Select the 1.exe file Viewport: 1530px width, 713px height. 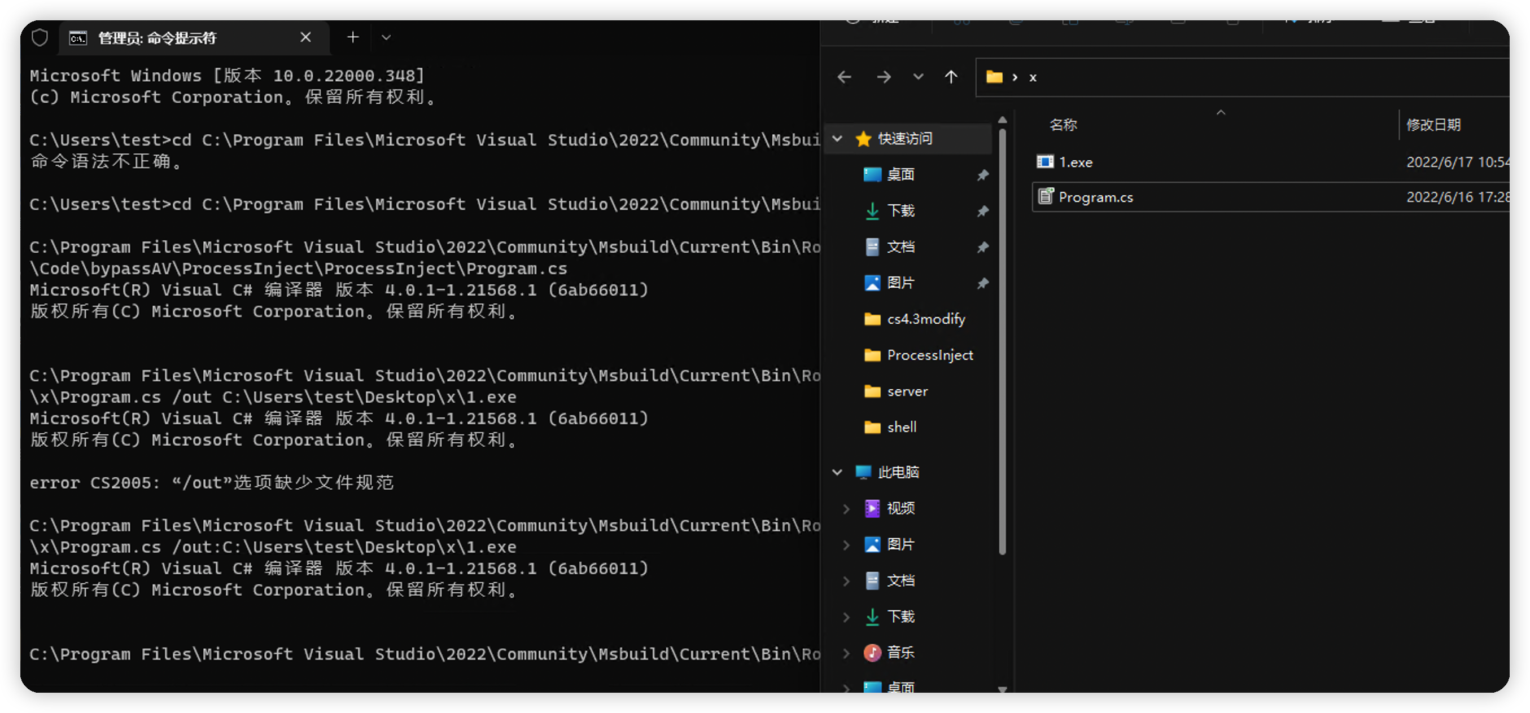tap(1075, 162)
